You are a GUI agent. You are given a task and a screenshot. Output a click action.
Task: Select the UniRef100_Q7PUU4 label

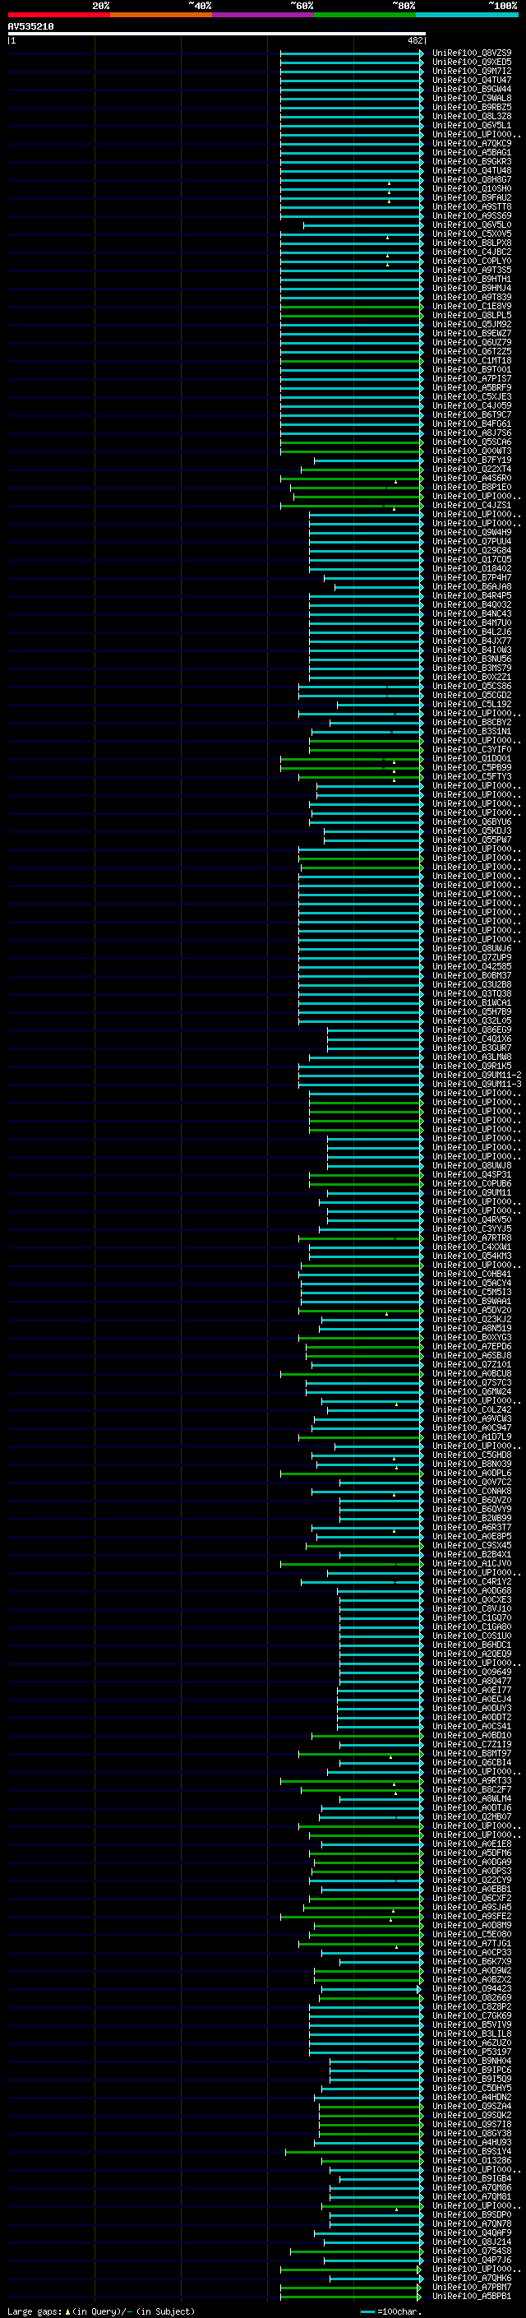tap(472, 542)
